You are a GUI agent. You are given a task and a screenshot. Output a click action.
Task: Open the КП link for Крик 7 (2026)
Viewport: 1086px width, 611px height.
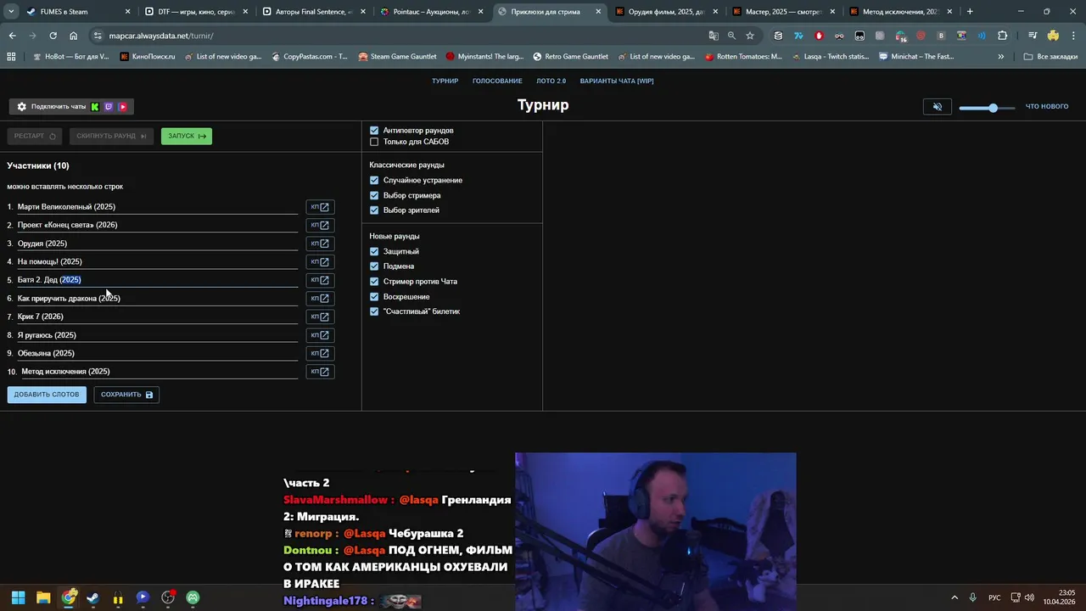tap(320, 317)
